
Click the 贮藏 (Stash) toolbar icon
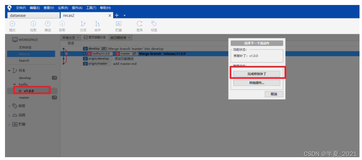click(x=119, y=23)
